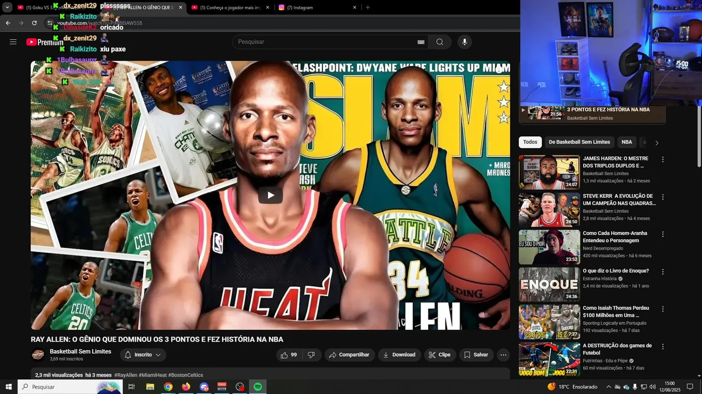Switch to Conheça o jogador browser tab

coord(229,8)
